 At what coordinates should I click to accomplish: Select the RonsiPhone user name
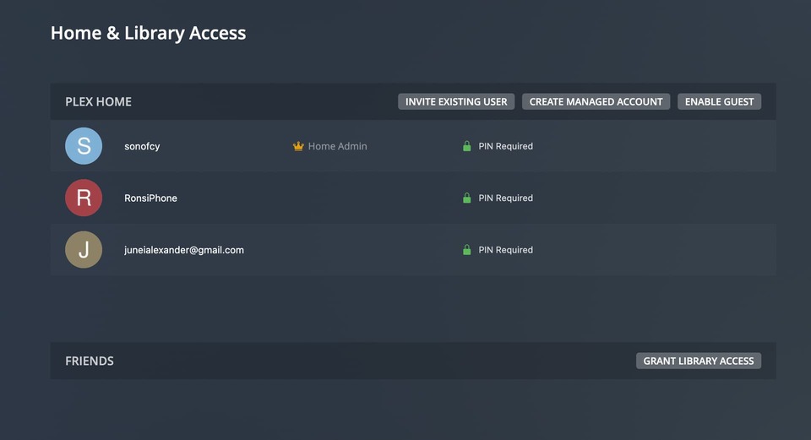(150, 198)
